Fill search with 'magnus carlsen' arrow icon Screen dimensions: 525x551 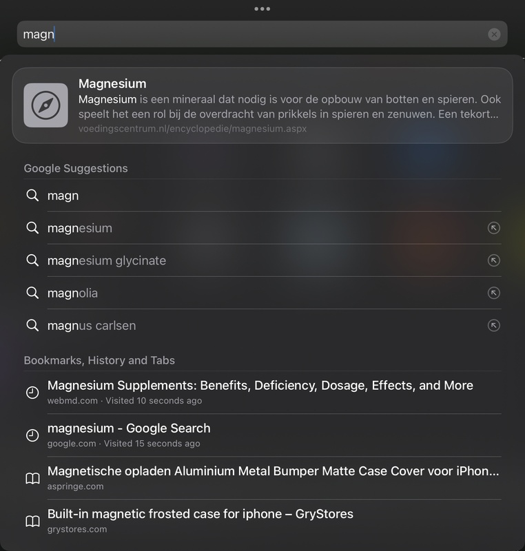[x=493, y=325]
